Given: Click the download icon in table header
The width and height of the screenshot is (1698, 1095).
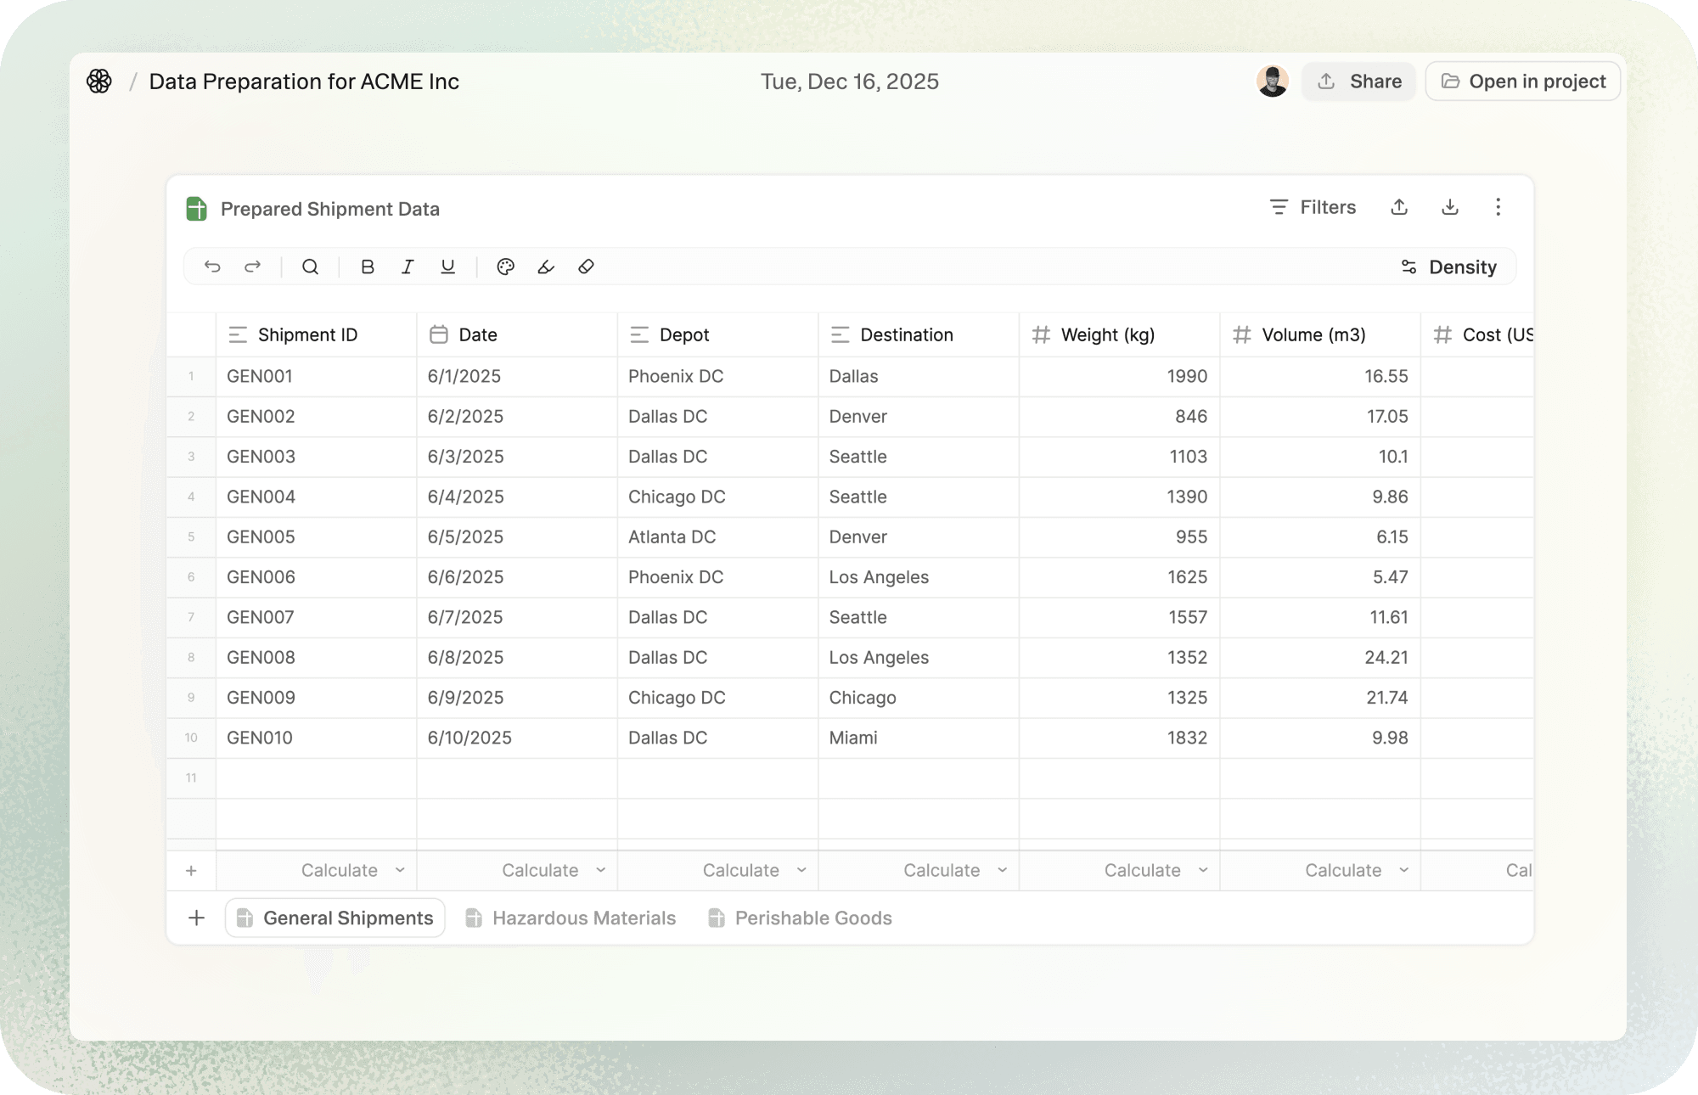Looking at the screenshot, I should [x=1450, y=207].
